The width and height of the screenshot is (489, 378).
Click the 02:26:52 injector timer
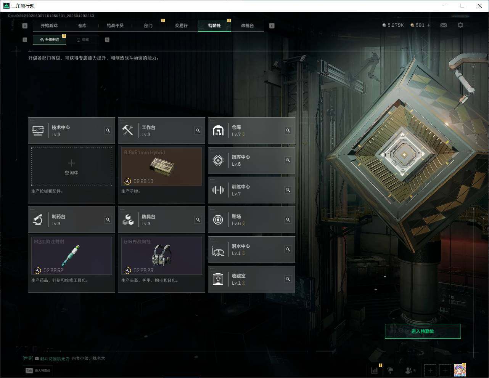[53, 270]
